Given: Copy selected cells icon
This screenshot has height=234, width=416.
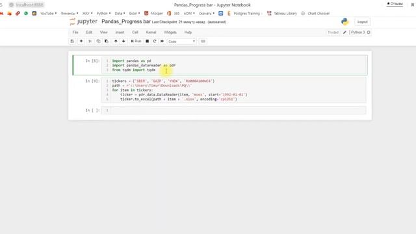Looking at the screenshot, I should 98,41.
